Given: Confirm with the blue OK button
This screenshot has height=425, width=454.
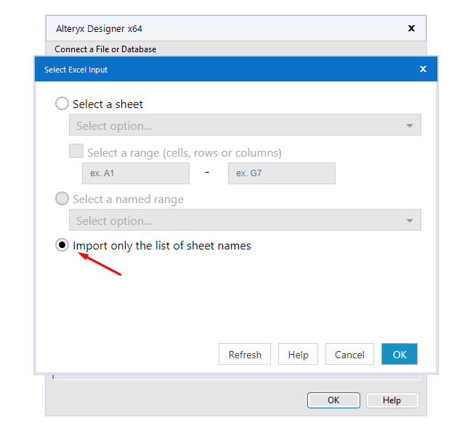Looking at the screenshot, I should (400, 355).
